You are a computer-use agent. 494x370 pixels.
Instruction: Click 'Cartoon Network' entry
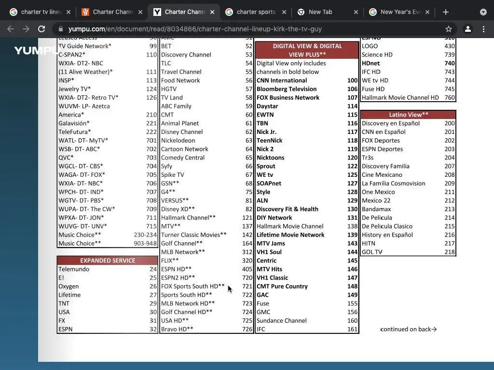point(206,149)
